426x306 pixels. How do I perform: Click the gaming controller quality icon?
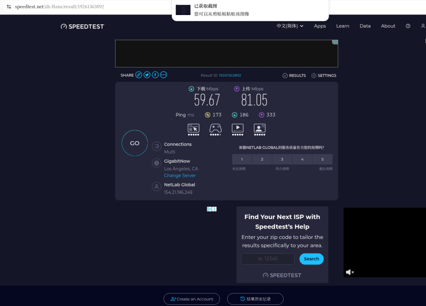point(215,129)
